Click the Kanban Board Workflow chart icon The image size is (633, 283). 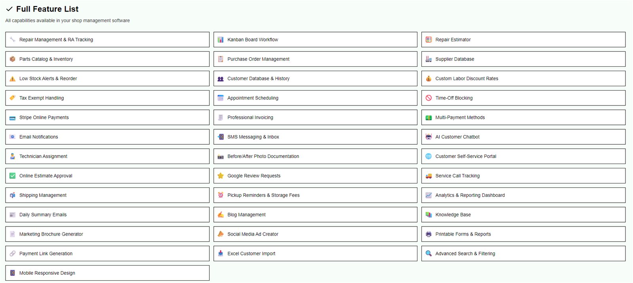tap(221, 40)
